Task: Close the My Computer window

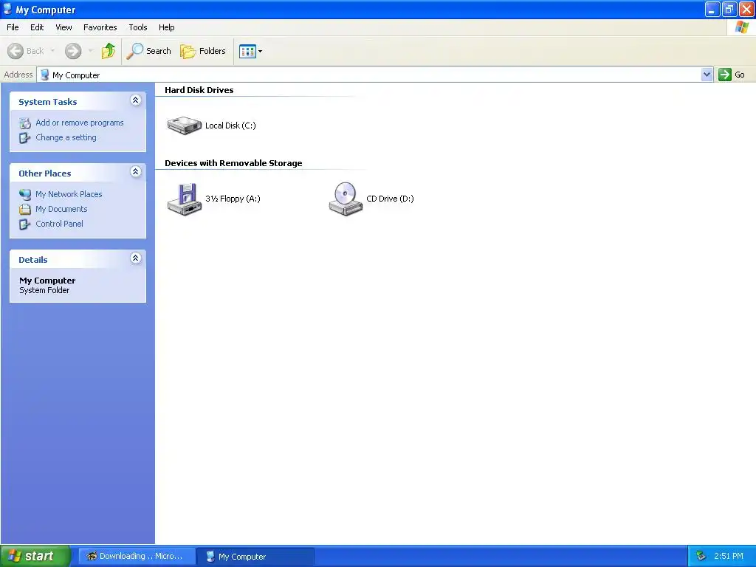Action: 746,9
